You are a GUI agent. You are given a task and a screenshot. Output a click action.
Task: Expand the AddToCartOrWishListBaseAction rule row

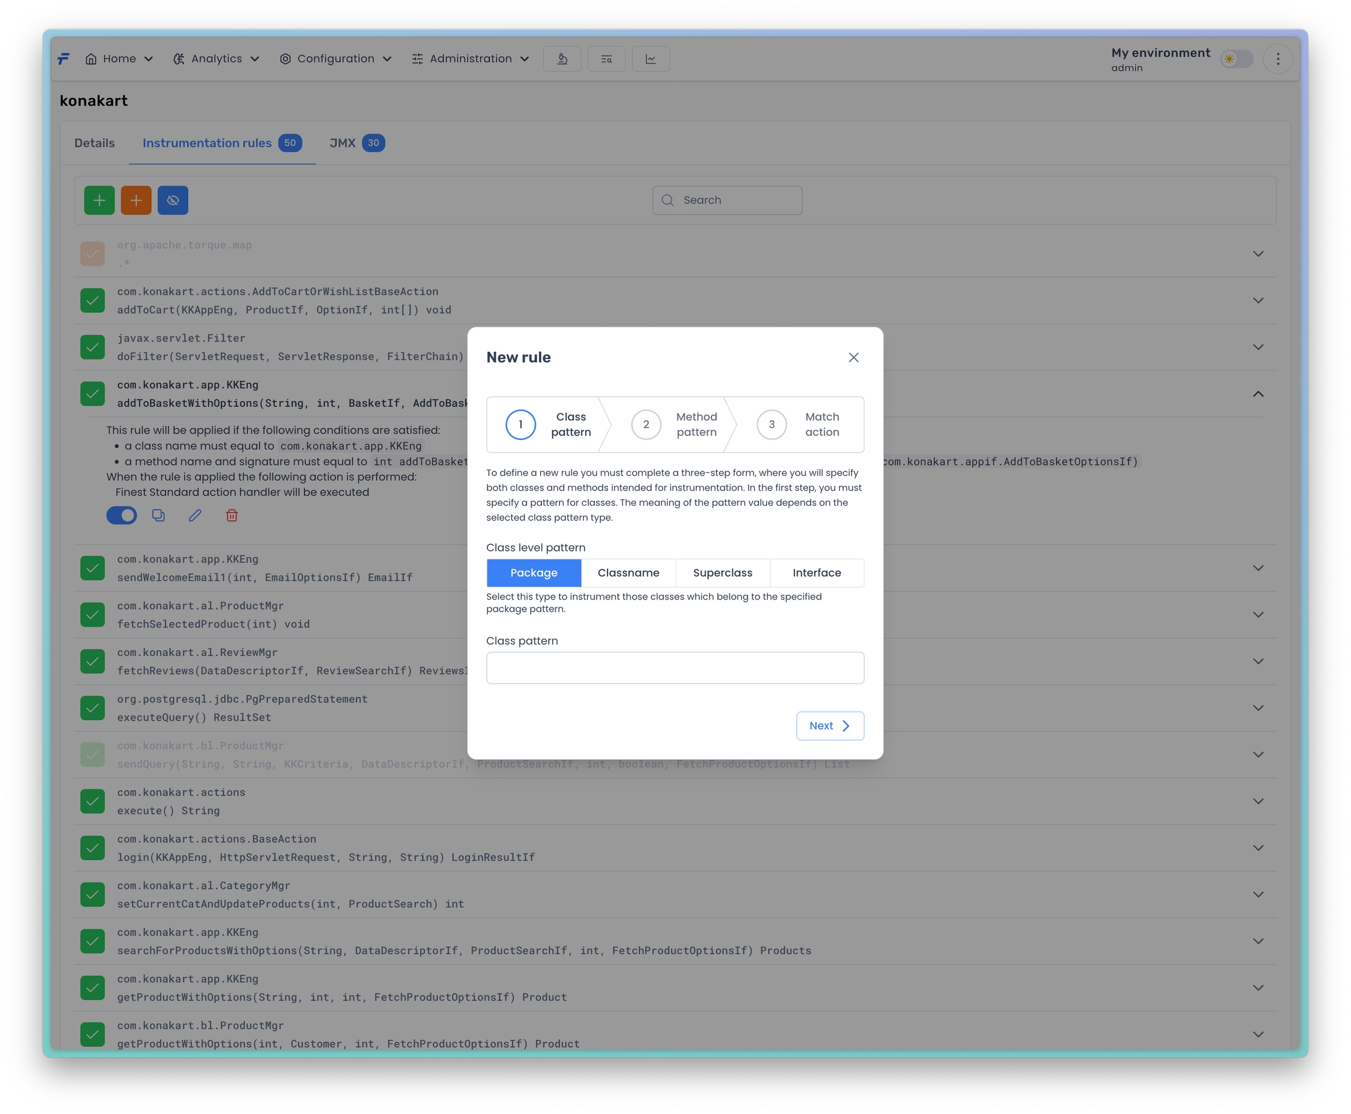point(1258,300)
